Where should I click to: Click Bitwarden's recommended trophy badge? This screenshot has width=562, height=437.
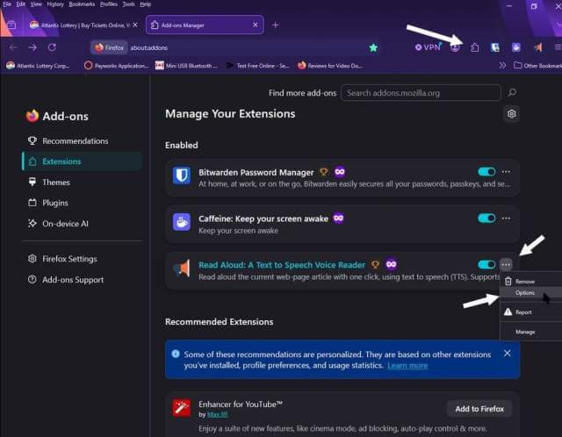[x=324, y=172]
